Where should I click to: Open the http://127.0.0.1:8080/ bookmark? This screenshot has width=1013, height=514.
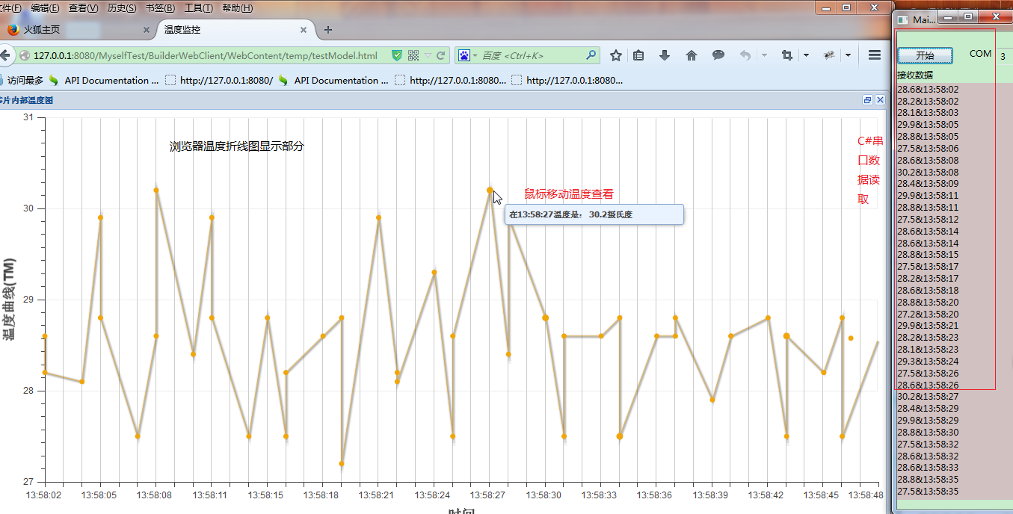pos(219,80)
